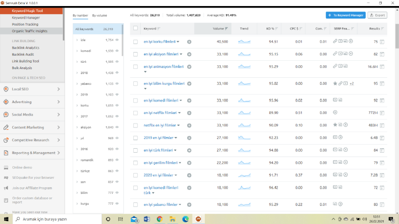Click the Competitive Research icon

[6, 140]
